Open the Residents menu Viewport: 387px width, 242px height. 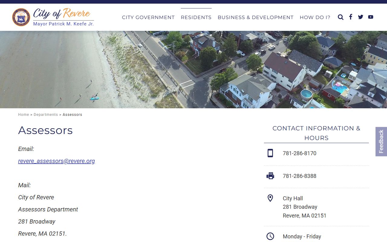[x=196, y=17]
